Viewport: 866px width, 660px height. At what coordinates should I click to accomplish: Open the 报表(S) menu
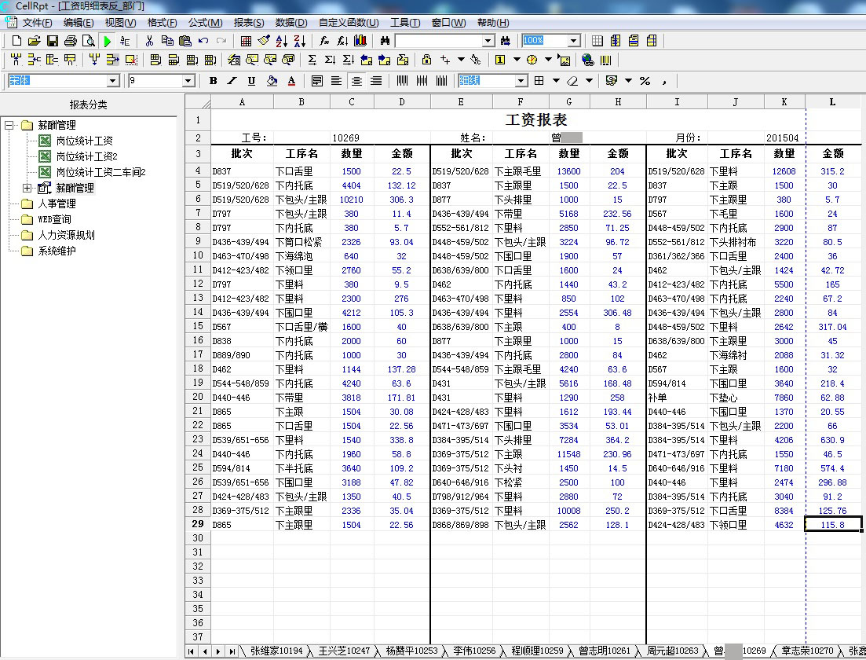click(248, 23)
